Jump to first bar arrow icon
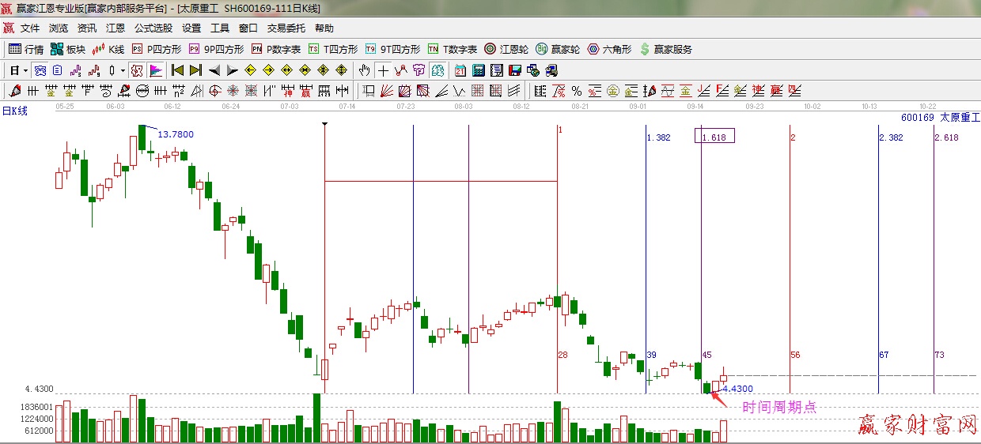 click(x=178, y=70)
